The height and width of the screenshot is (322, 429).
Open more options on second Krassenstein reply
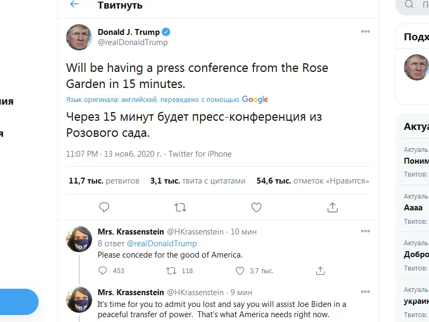[x=365, y=292]
